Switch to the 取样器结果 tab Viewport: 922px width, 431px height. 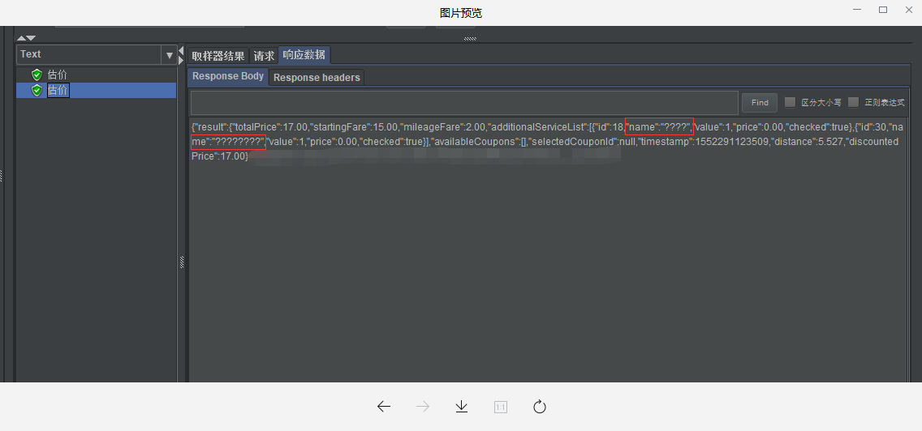pos(218,57)
